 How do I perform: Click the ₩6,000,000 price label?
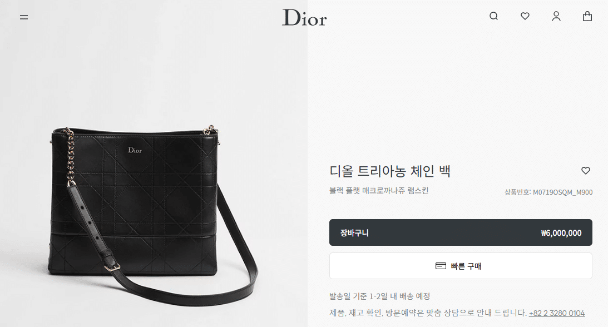coord(561,233)
